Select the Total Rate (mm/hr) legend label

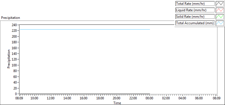(195, 4)
